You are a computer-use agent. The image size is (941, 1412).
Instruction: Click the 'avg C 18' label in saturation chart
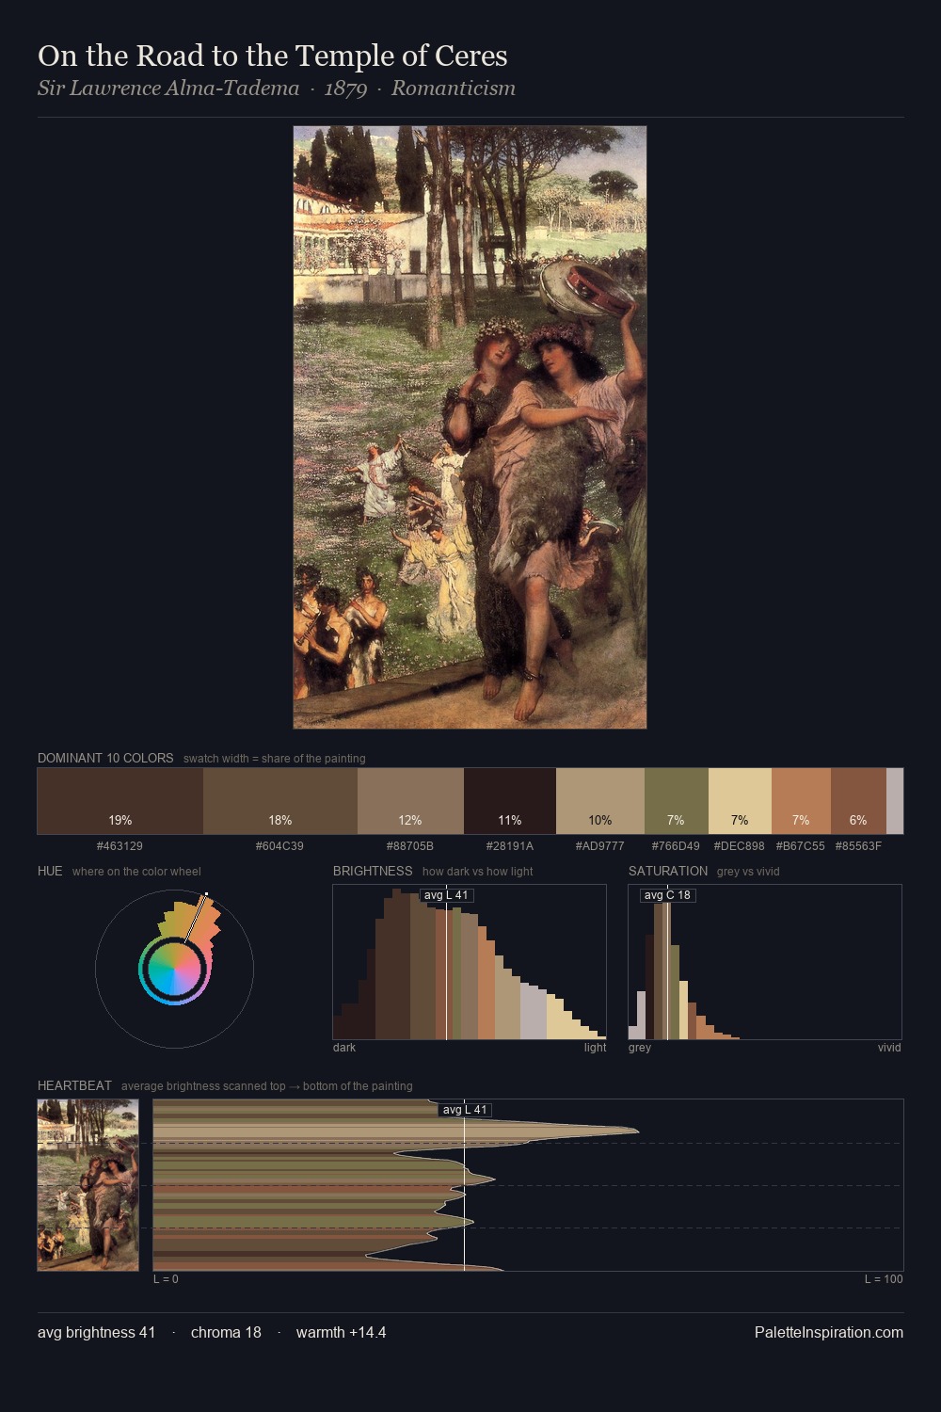667,895
